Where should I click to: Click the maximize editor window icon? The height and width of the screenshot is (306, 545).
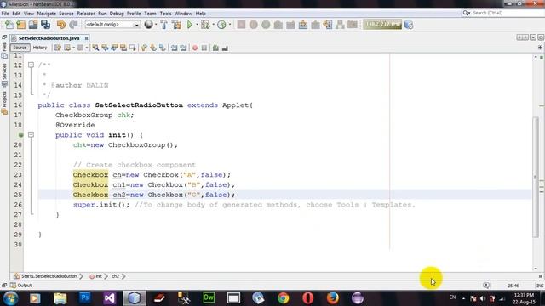tap(541, 37)
